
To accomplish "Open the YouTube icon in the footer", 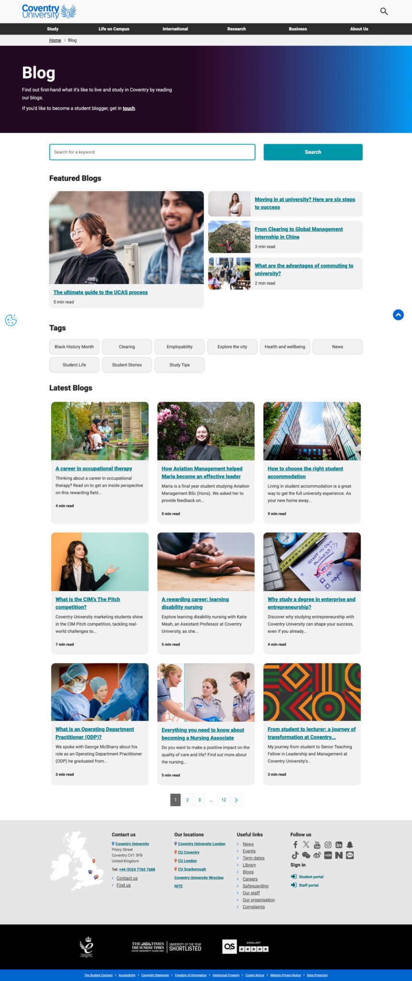I will pos(317,844).
